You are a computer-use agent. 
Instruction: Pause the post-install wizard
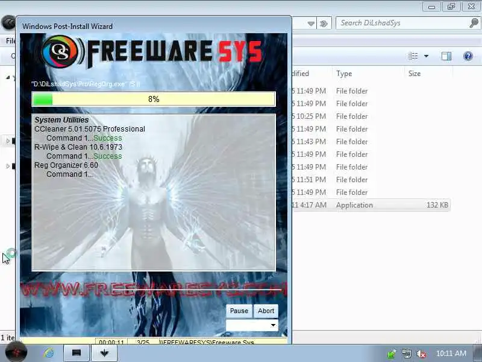click(239, 311)
